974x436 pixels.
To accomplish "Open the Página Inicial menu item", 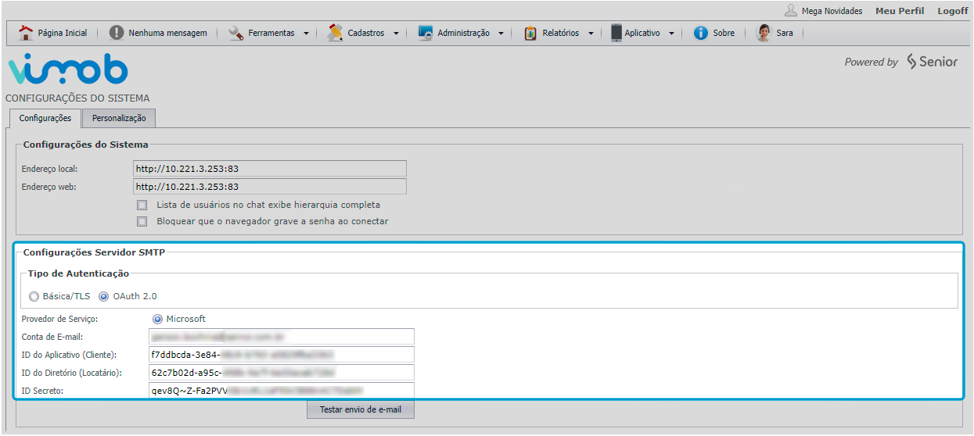I will (x=52, y=33).
